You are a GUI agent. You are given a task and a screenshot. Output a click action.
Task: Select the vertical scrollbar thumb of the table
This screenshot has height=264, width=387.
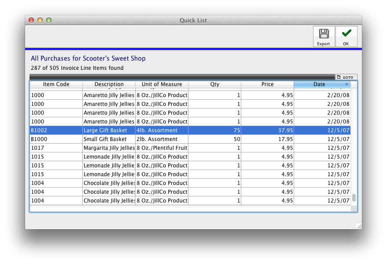coord(354,198)
